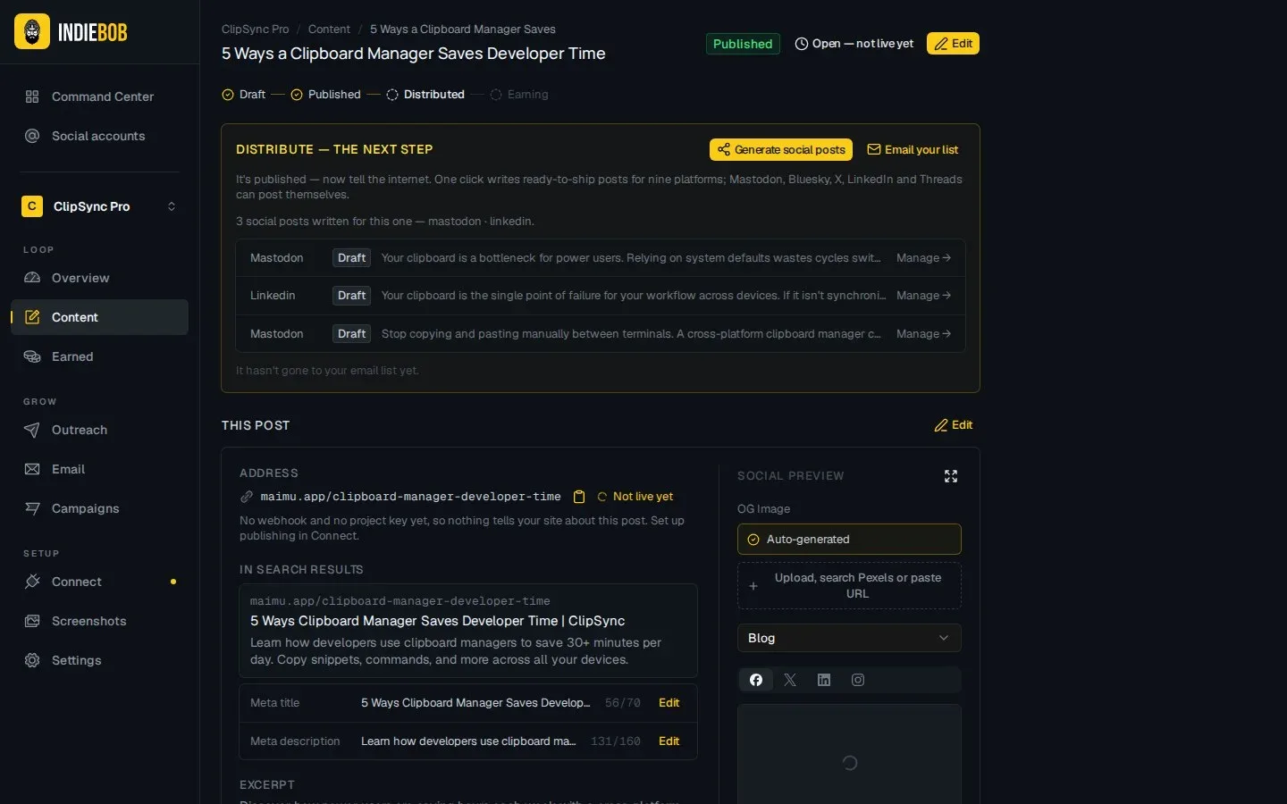The height and width of the screenshot is (804, 1287).
Task: Click the Social accounts at-sign icon
Action: 32,136
